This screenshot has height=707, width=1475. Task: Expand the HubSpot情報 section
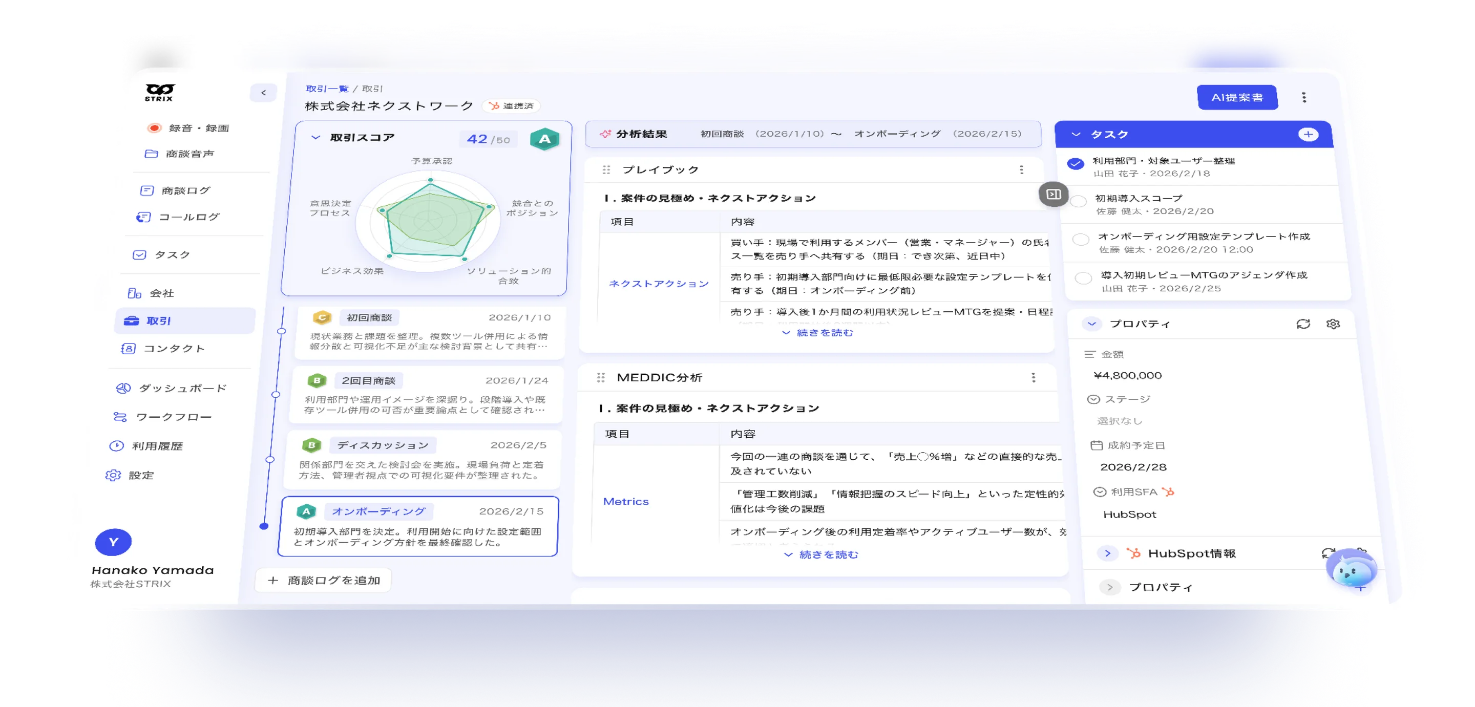click(1107, 553)
